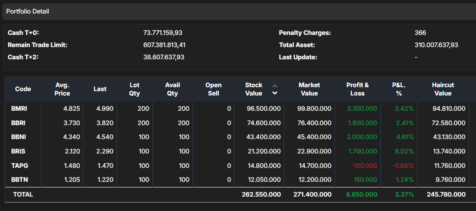Screen dimensions: 476x211
Task: Select the BRIS stock code
Action: tap(19, 151)
